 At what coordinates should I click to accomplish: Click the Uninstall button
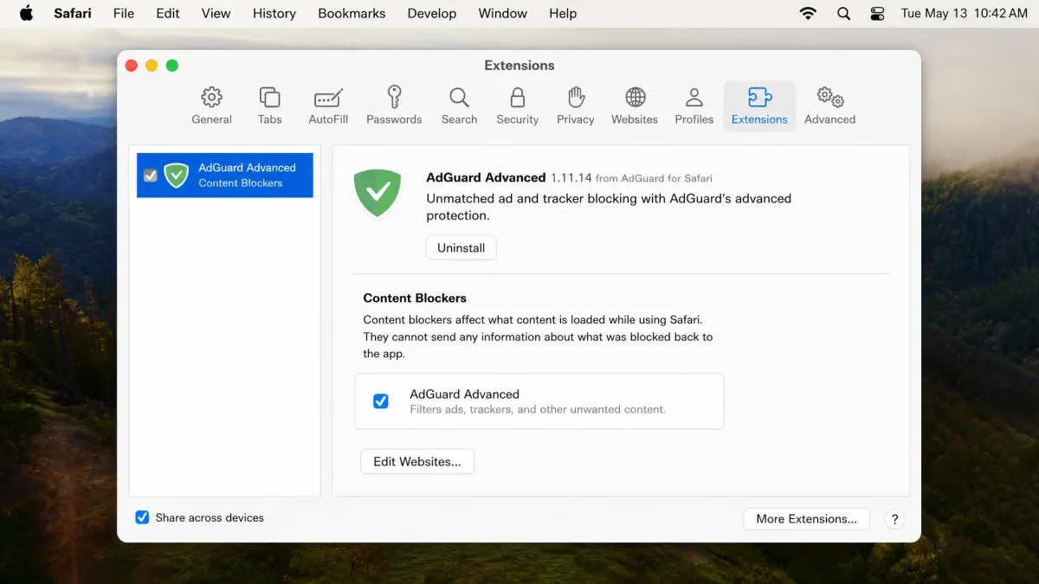[x=461, y=247]
